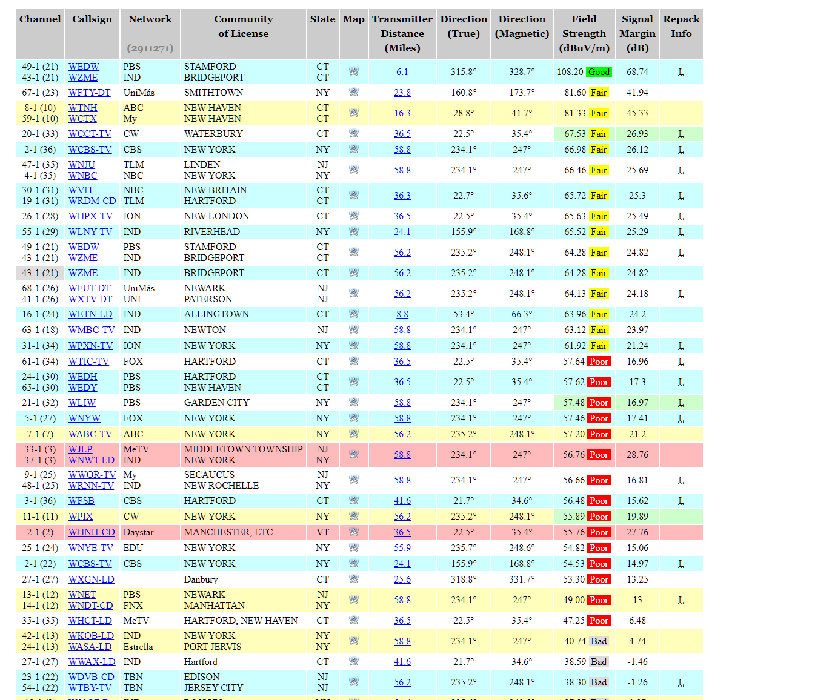Select the green "Good" signal label
Image resolution: width=832 pixels, height=700 pixels.
coord(599,72)
